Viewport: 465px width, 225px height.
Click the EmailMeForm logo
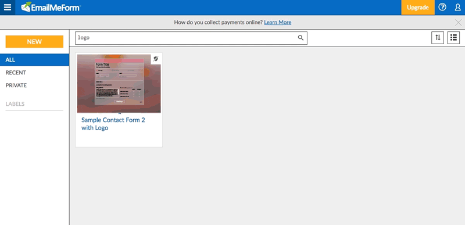[x=51, y=8]
